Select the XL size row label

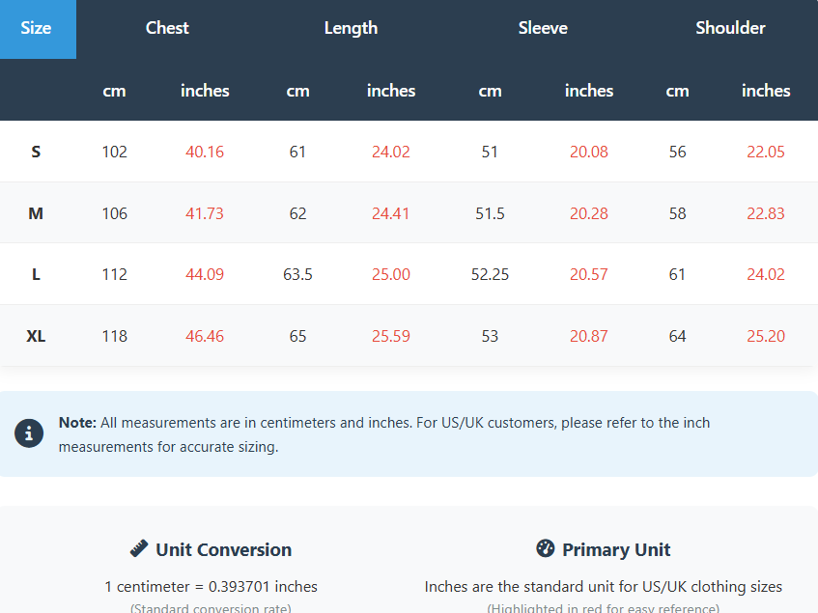tap(36, 336)
